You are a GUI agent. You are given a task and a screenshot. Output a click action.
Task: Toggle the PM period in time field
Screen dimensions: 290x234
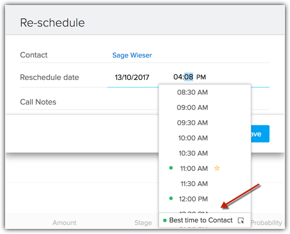[x=201, y=77]
